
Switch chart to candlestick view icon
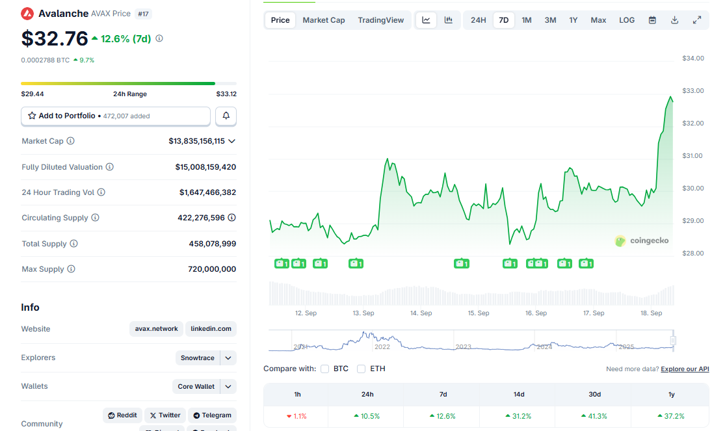point(449,20)
